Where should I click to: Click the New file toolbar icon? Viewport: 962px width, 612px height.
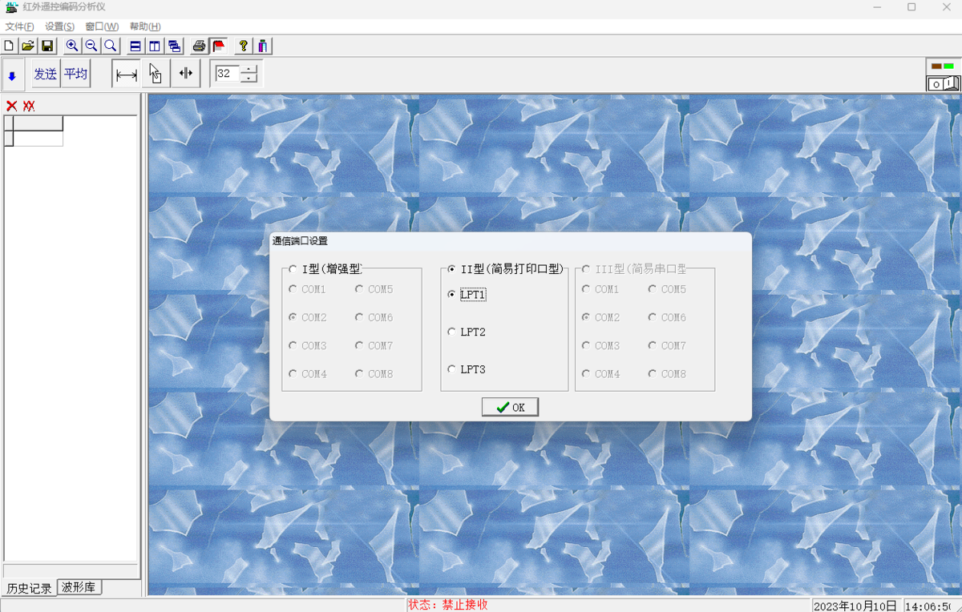pos(9,46)
